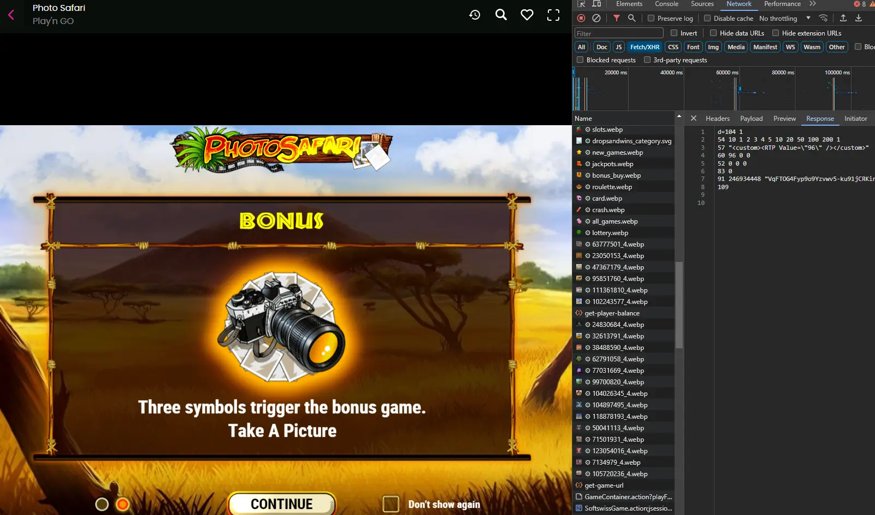Enable Disable cache checkbox

707,18
